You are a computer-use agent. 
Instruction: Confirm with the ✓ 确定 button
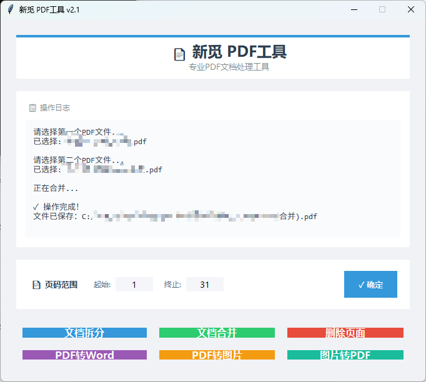coord(370,284)
